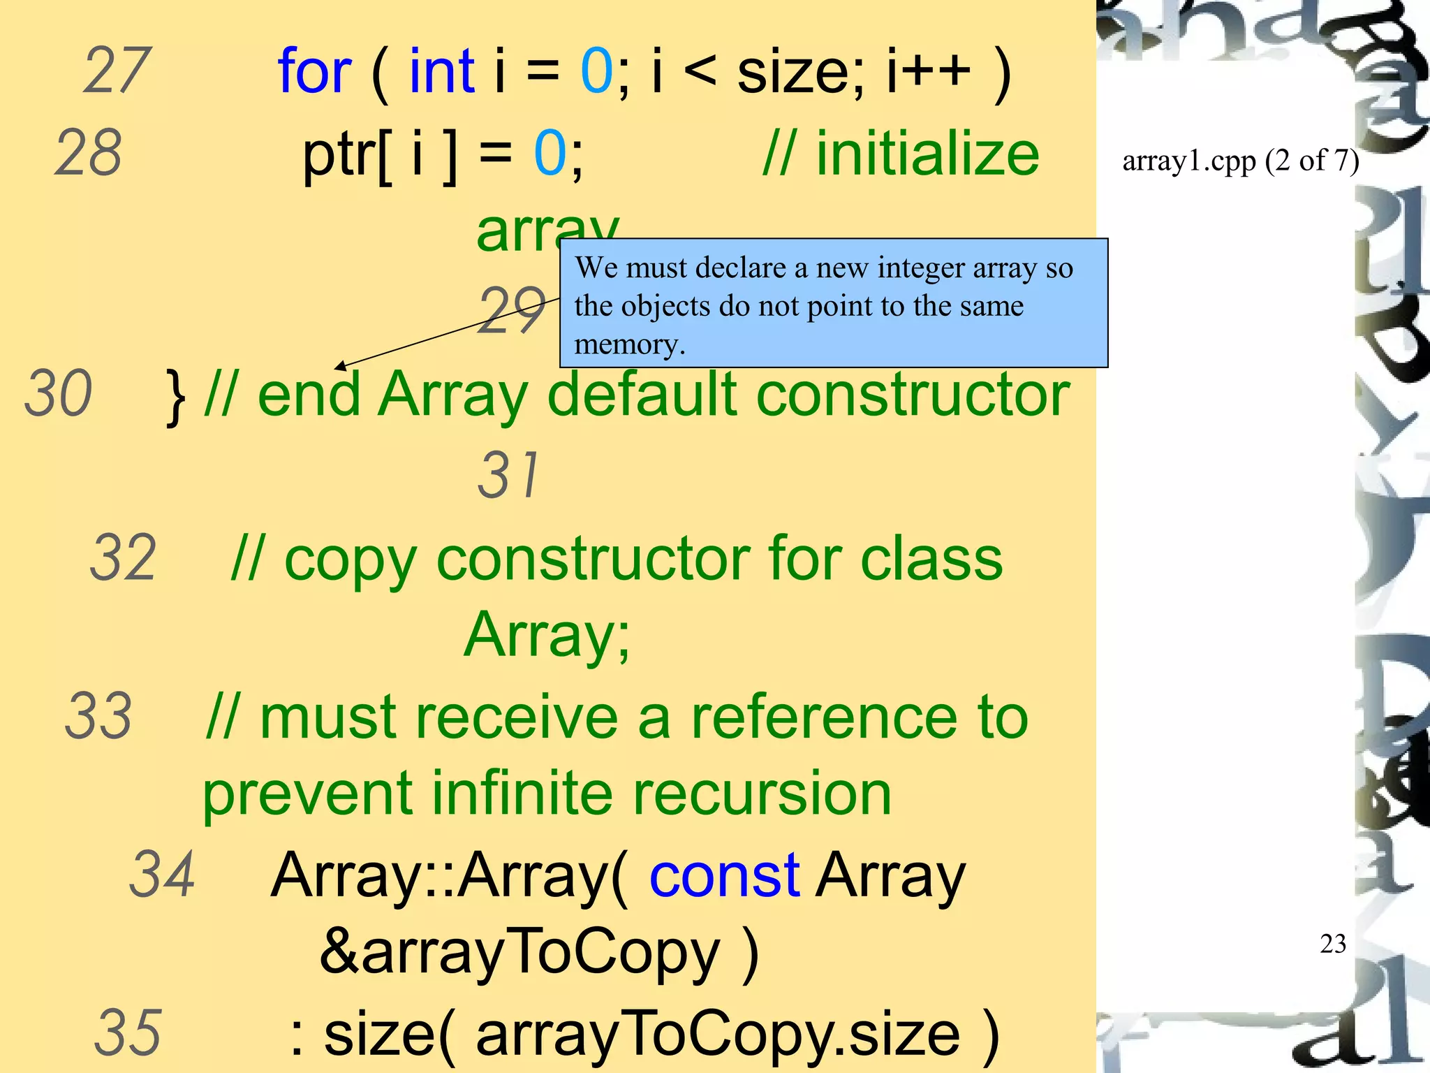This screenshot has width=1430, height=1073.
Task: Click the 'for' keyword on line 27
Action: point(314,71)
